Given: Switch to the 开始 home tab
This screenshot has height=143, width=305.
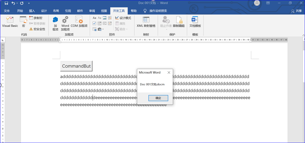Looking at the screenshot, I should pyautogui.click(x=20, y=11).
